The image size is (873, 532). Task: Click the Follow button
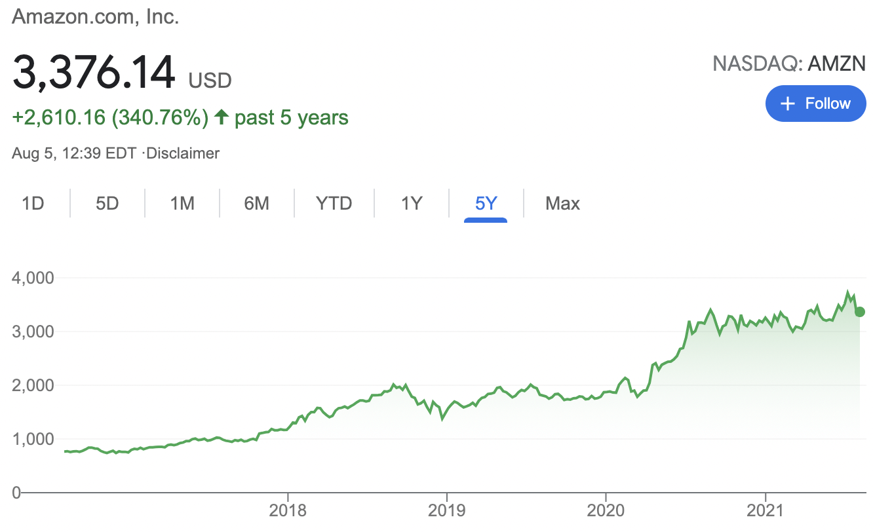point(816,104)
